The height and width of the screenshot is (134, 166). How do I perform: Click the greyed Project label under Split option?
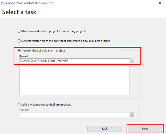25,110
